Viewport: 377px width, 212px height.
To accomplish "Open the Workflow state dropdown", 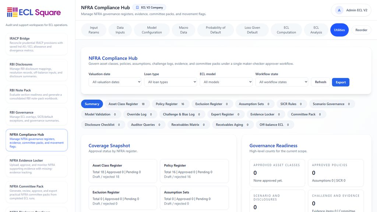I will click(x=282, y=82).
